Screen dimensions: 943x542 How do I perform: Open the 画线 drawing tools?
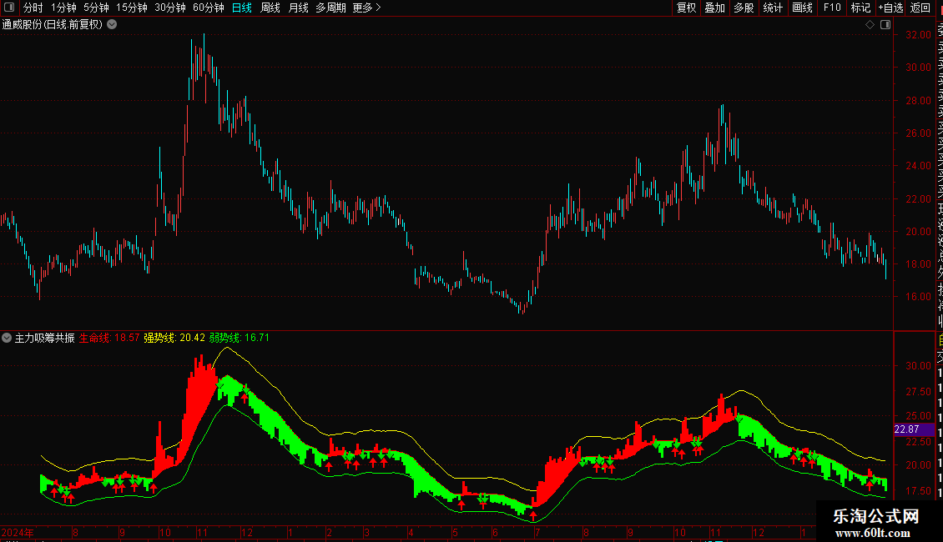802,8
